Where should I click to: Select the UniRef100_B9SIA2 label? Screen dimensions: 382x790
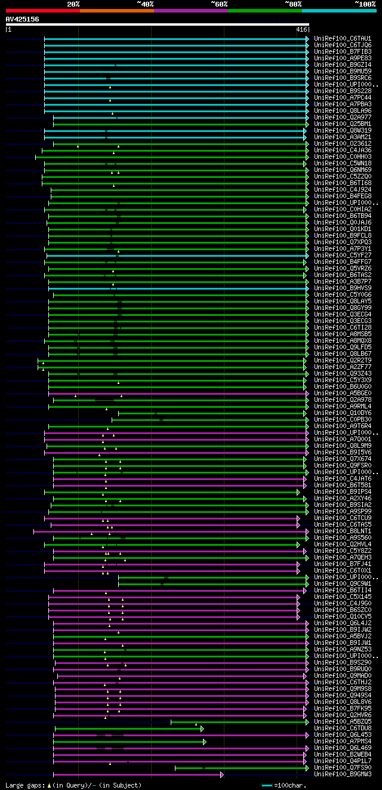tap(343, 505)
